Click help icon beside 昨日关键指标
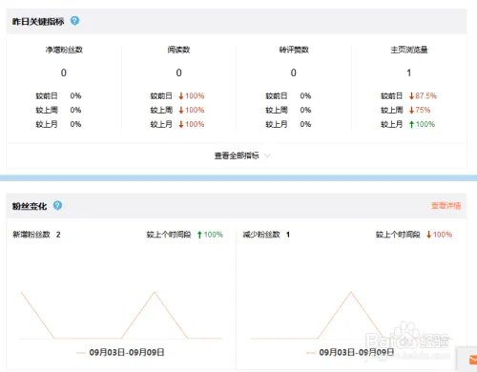Screen dimensions: 477x372 click(74, 21)
